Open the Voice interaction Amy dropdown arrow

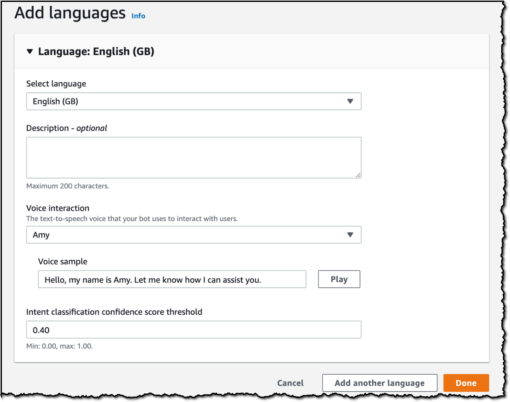(350, 235)
